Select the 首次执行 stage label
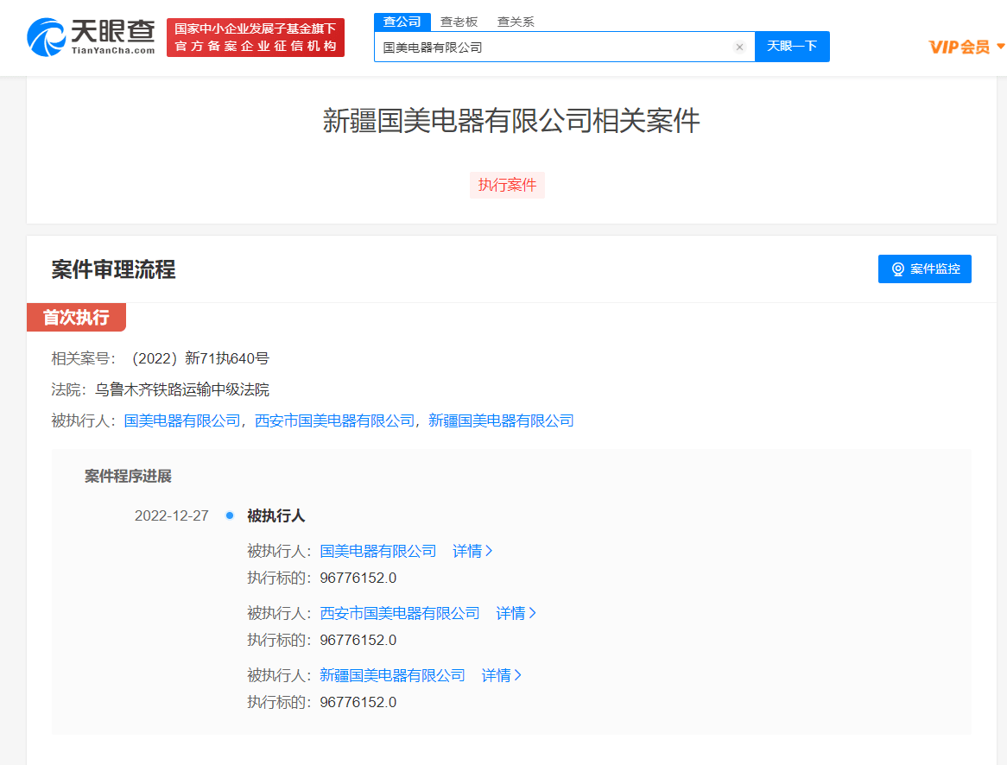Viewport: 1007px width, 765px height. click(x=76, y=317)
